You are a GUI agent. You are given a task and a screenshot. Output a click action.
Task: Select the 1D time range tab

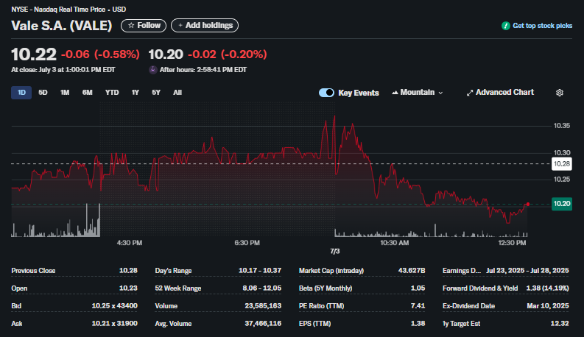tap(21, 93)
